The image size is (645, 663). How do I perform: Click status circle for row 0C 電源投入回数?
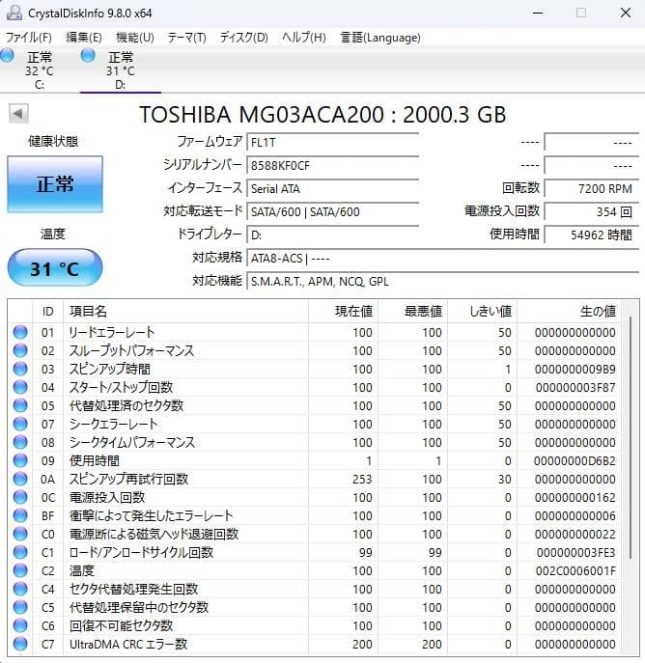[20, 497]
